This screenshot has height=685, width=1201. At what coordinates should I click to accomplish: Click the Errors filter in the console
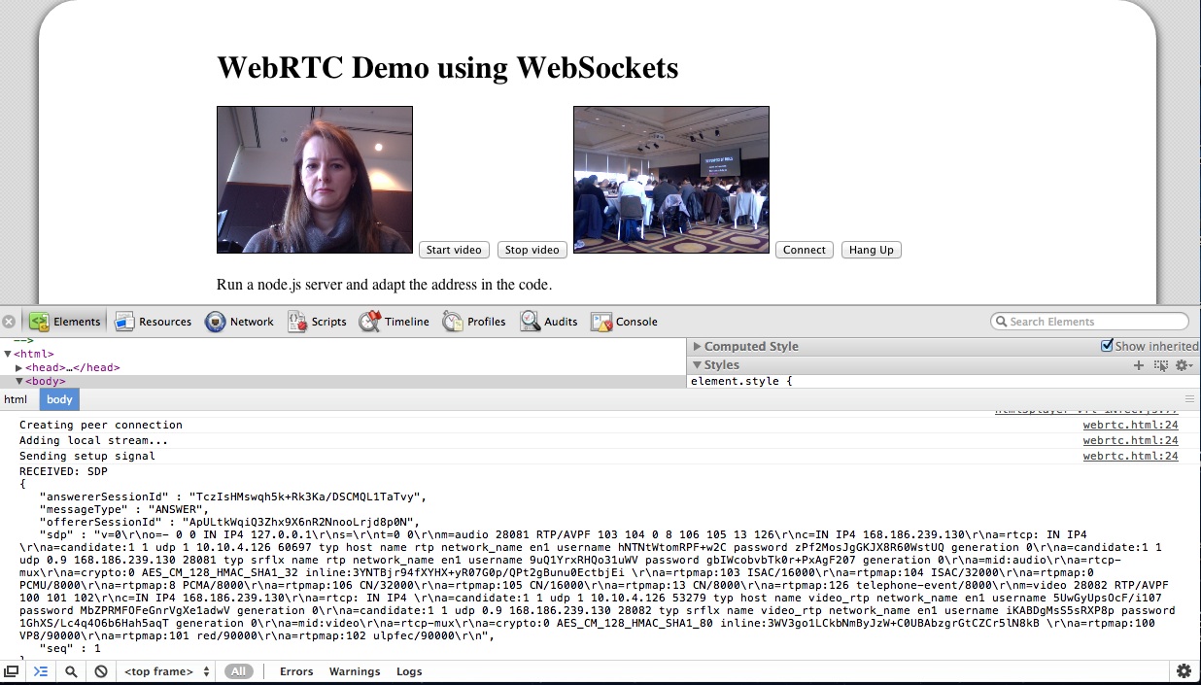295,670
